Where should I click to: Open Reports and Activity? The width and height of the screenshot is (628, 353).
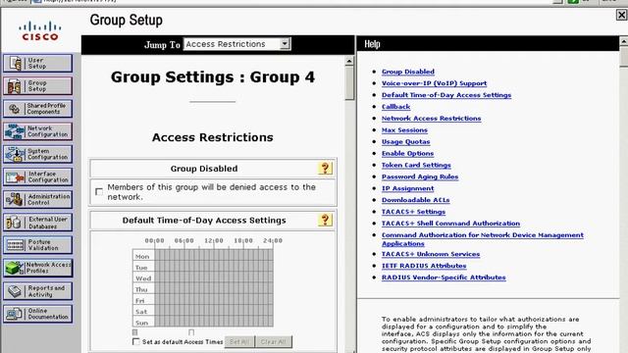37,291
